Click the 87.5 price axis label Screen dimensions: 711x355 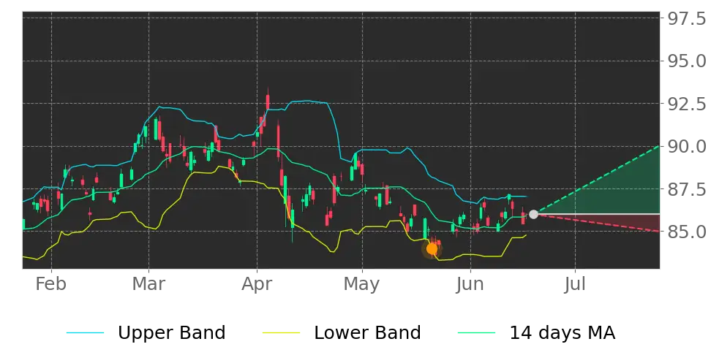687,189
